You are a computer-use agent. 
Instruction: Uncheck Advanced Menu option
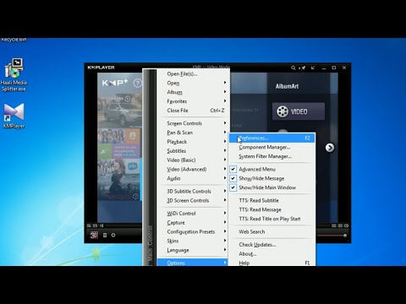coord(233,169)
